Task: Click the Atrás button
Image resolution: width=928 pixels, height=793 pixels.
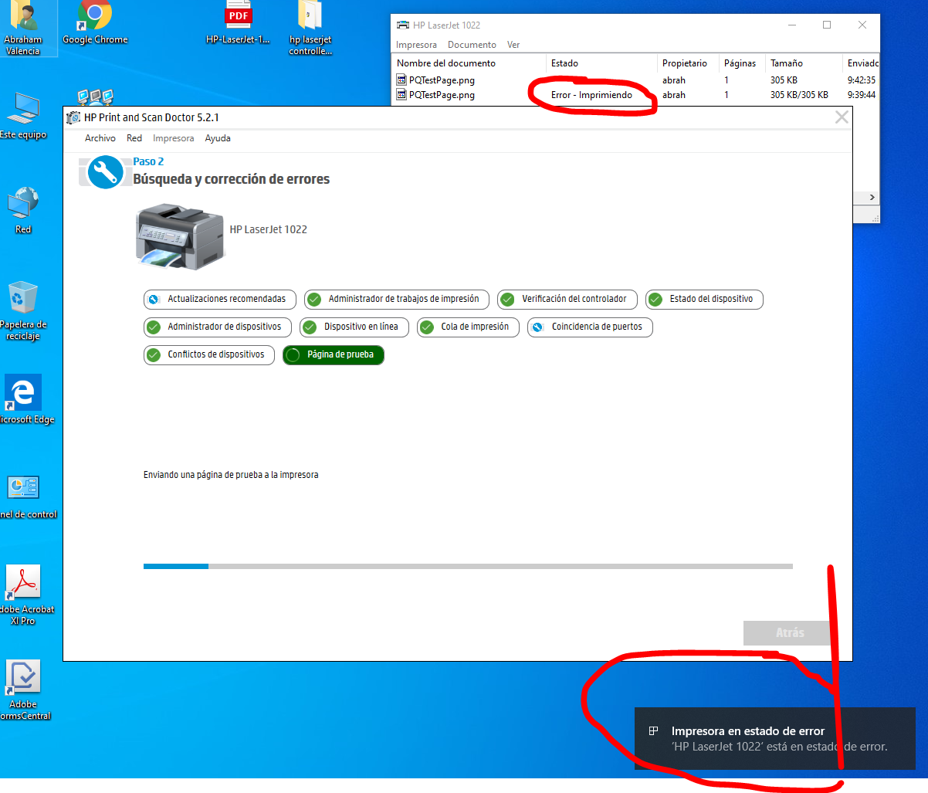Action: 787,632
